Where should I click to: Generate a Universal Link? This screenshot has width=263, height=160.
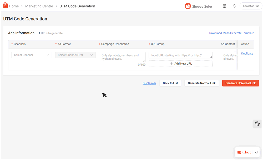240,83
